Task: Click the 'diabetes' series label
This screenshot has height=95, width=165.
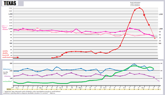Action: [7, 76]
